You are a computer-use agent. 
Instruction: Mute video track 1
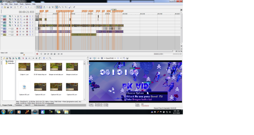click(x=30, y=16)
